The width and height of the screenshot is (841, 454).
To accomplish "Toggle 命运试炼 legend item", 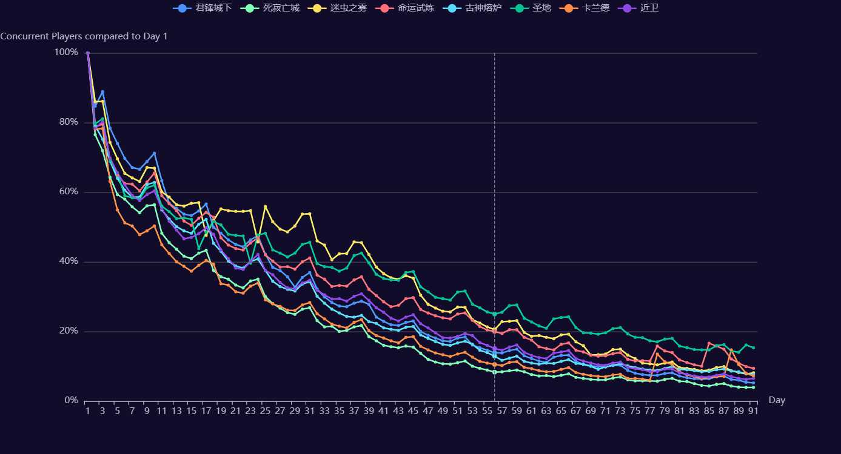I will tap(404, 8).
